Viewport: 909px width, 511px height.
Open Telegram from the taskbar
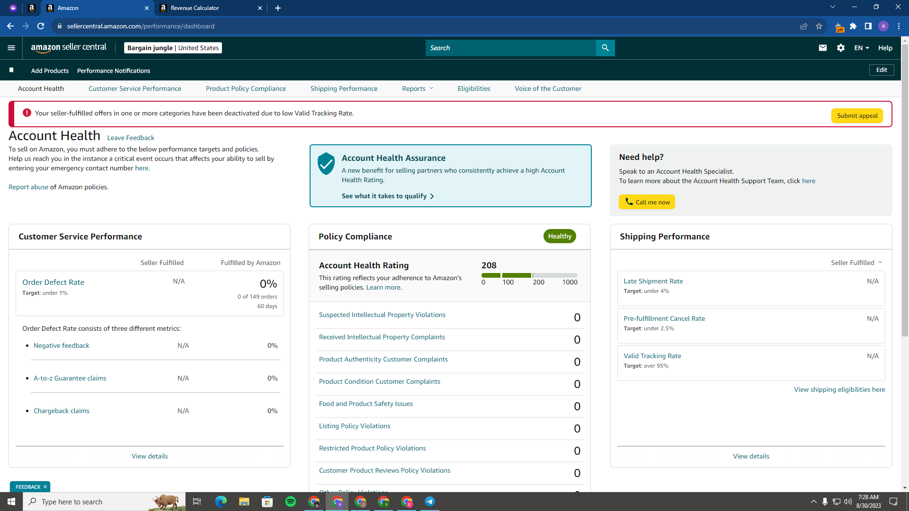tap(430, 502)
